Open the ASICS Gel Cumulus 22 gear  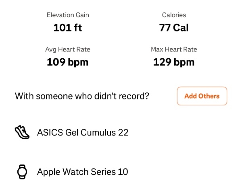tap(83, 132)
